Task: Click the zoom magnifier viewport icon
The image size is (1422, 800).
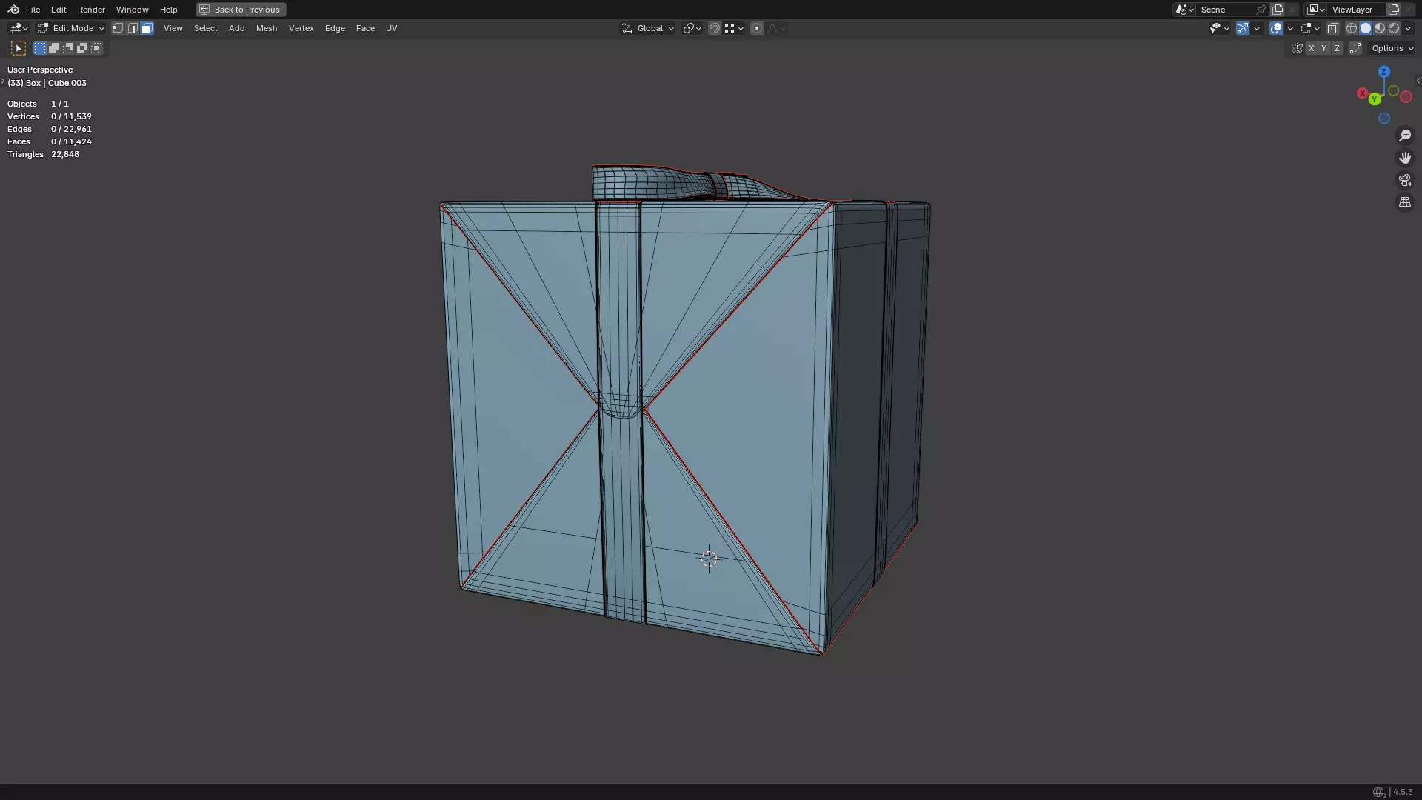Action: coord(1404,136)
